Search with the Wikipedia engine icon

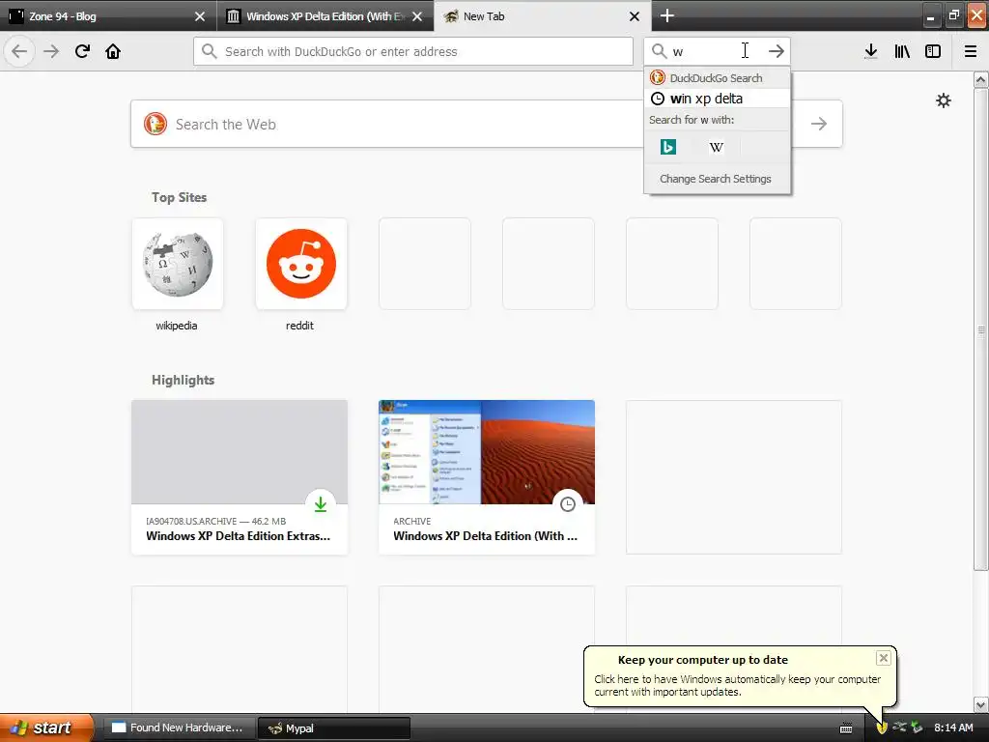click(716, 147)
